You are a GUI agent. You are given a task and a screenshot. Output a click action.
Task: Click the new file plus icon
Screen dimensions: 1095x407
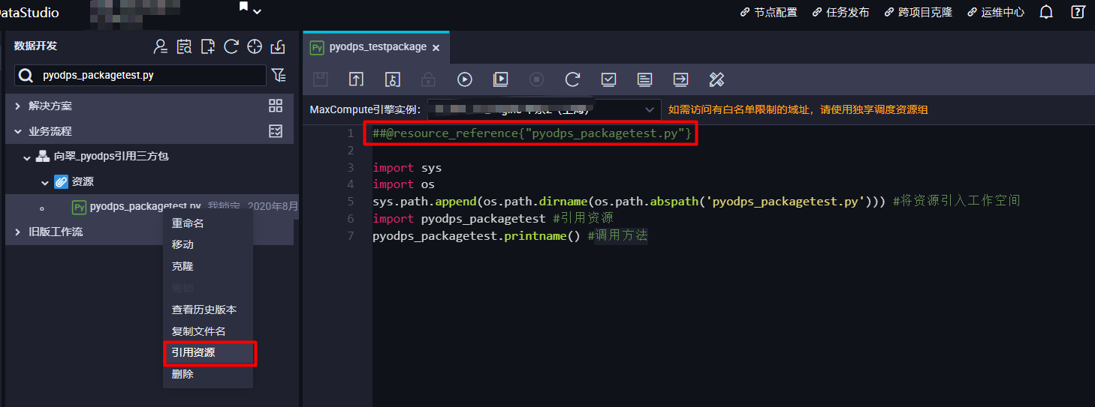[208, 46]
